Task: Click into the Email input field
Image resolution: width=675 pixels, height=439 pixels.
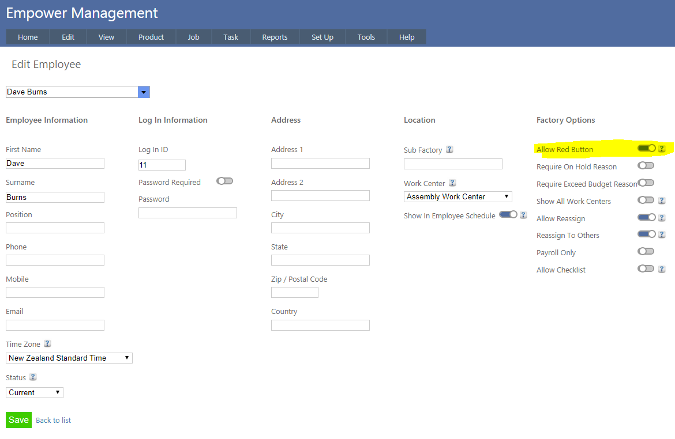Action: (55, 326)
